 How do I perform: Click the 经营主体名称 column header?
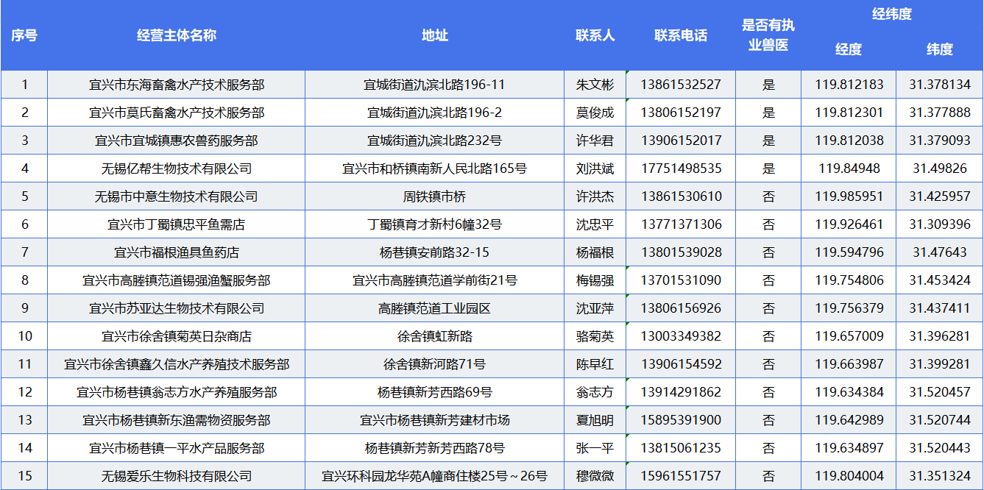tap(177, 35)
